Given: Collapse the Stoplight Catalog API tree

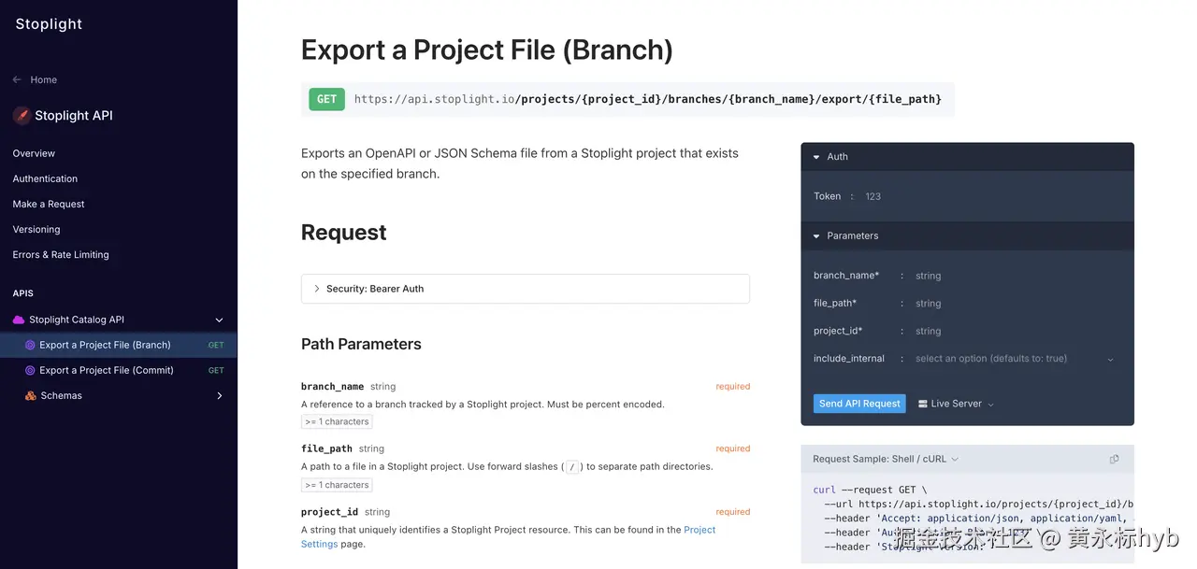Looking at the screenshot, I should 220,320.
